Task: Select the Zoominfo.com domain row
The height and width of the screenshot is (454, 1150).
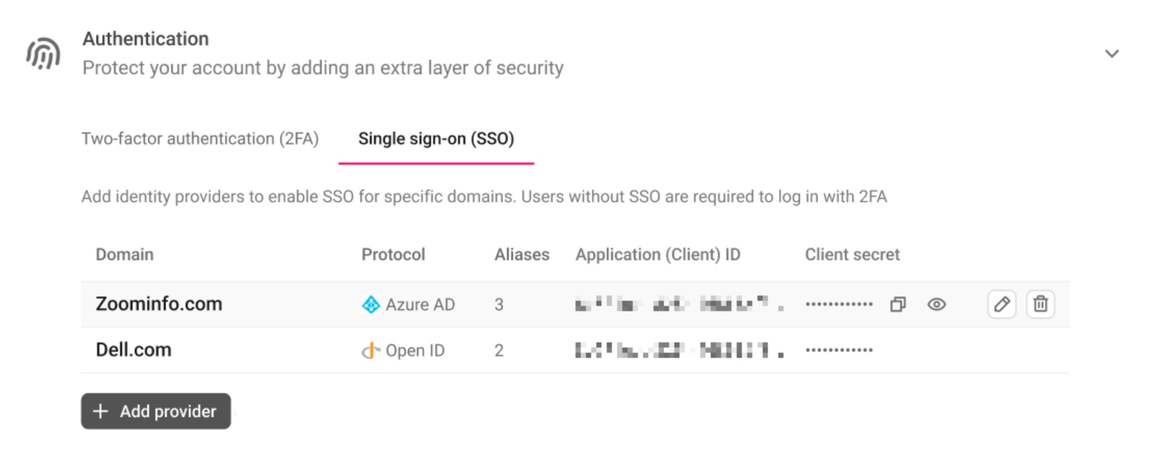Action: pyautogui.click(x=575, y=304)
